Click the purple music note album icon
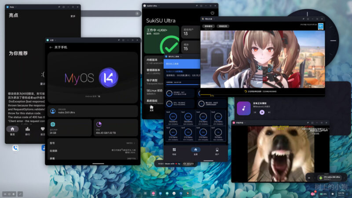The height and width of the screenshot is (198, 352). (x=244, y=108)
